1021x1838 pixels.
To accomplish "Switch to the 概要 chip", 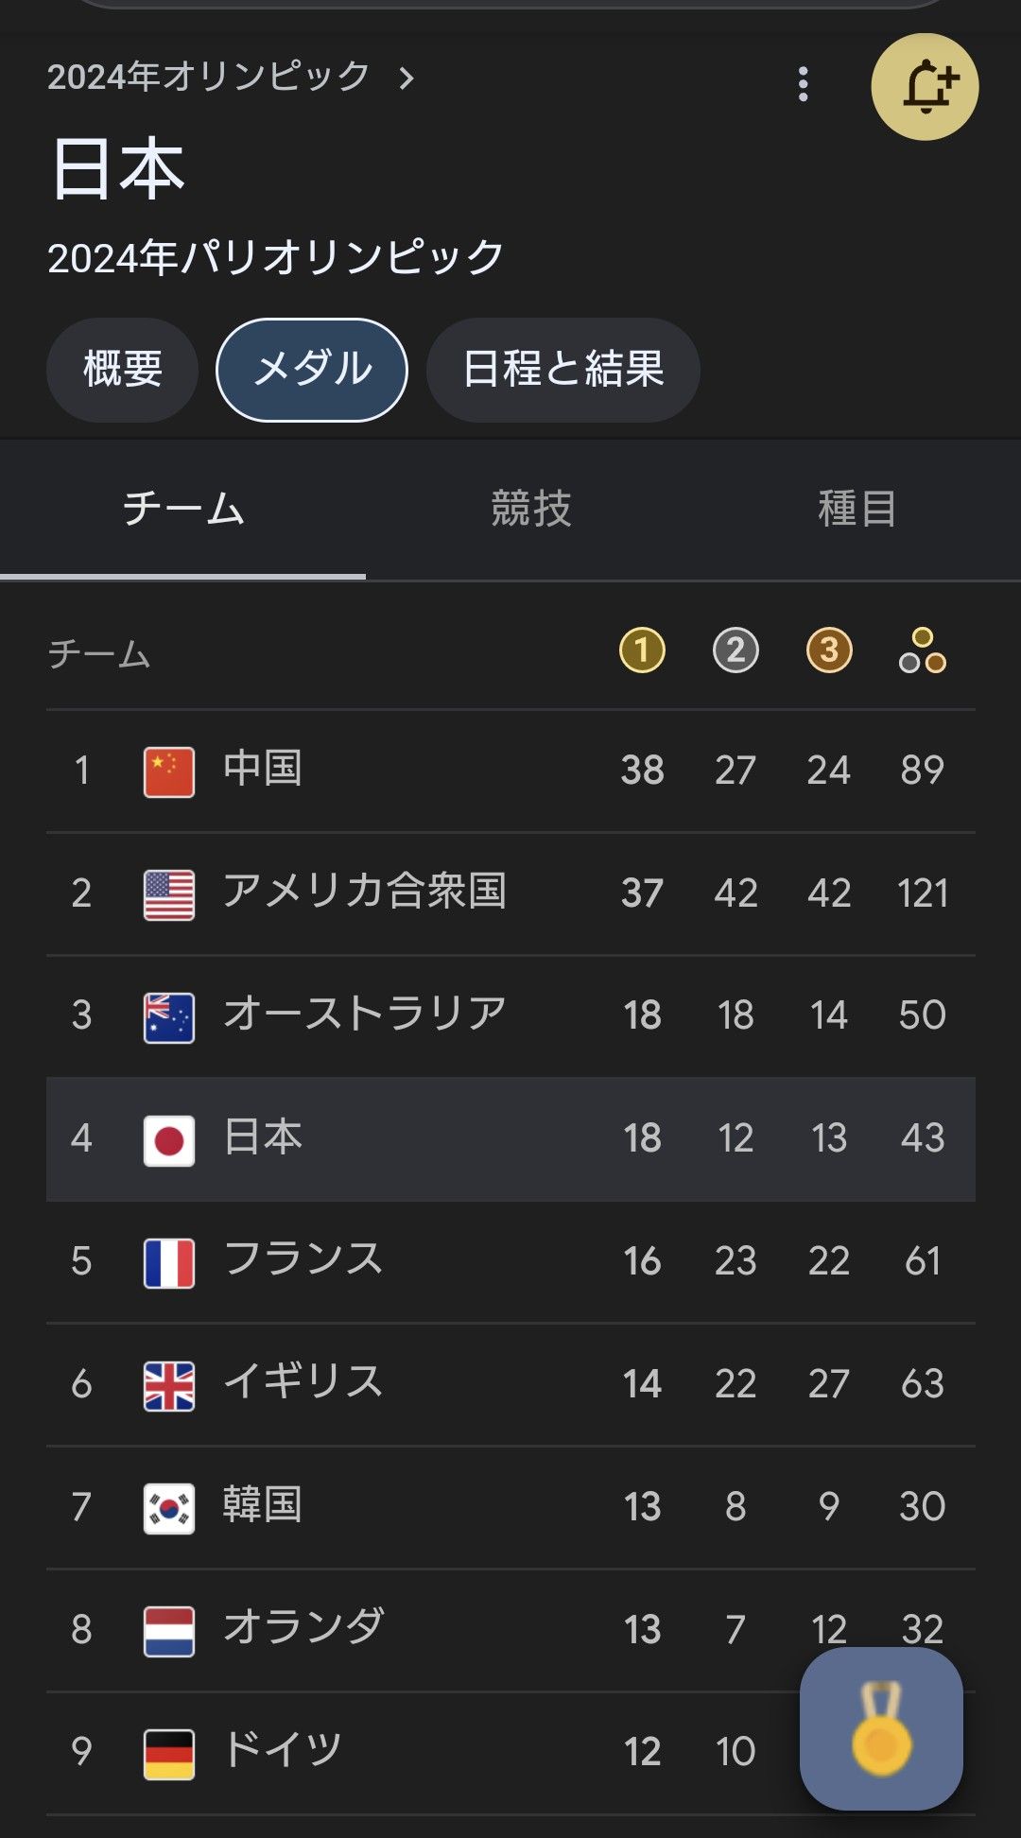I will tap(122, 369).
